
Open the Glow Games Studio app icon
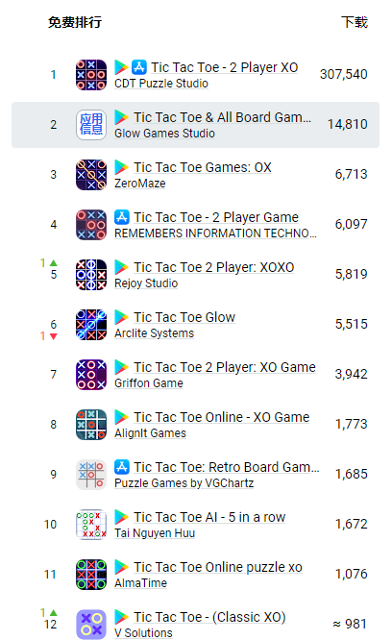pos(91,125)
